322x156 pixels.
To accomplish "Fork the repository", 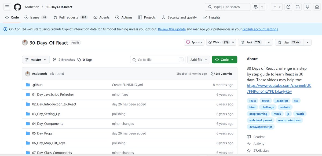I will [251, 42].
